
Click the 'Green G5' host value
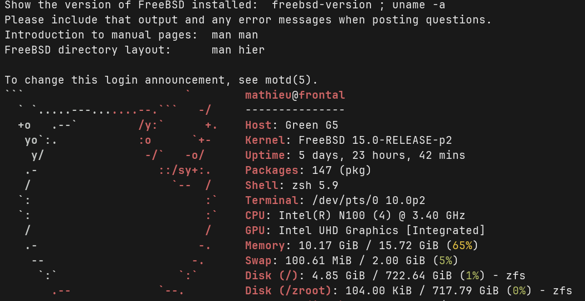[x=311, y=125]
